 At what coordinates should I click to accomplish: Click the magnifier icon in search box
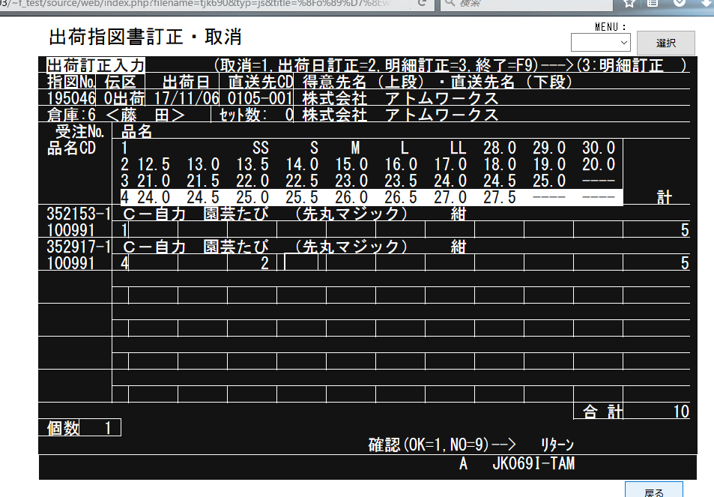pos(450,4)
